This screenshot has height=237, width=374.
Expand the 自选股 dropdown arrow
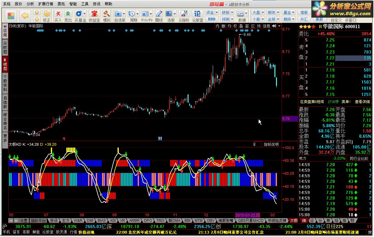pyautogui.click(x=124, y=13)
